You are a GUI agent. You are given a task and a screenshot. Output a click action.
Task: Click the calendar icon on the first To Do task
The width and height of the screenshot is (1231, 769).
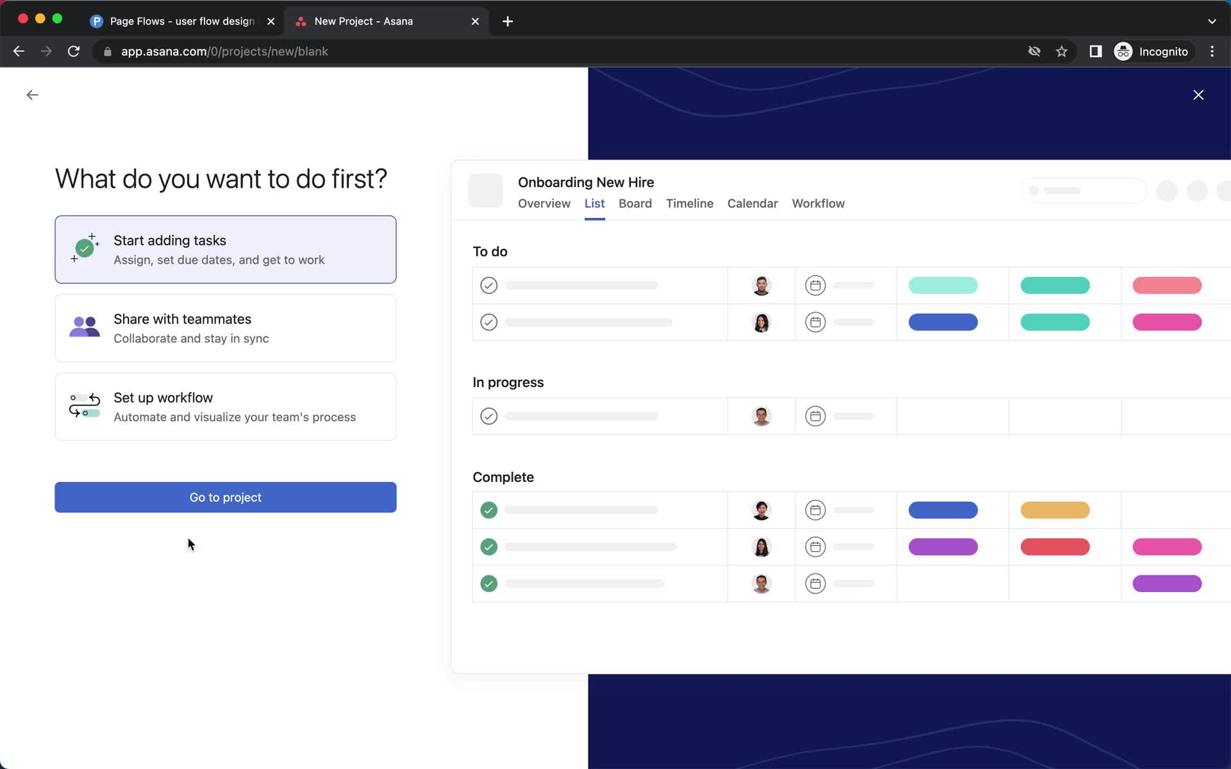point(816,285)
